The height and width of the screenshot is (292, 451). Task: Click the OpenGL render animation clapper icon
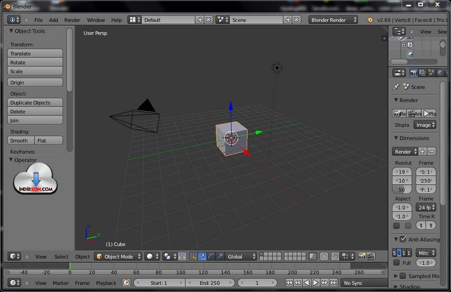(371, 256)
